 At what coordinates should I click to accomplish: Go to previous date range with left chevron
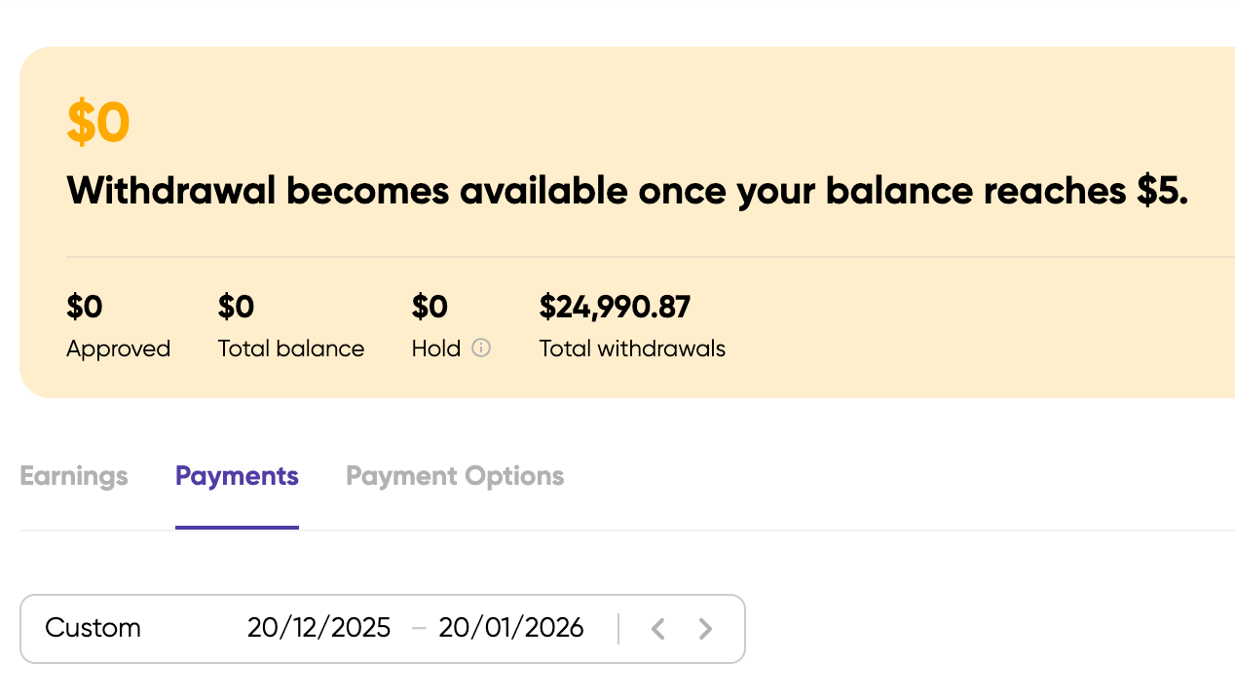coord(658,629)
